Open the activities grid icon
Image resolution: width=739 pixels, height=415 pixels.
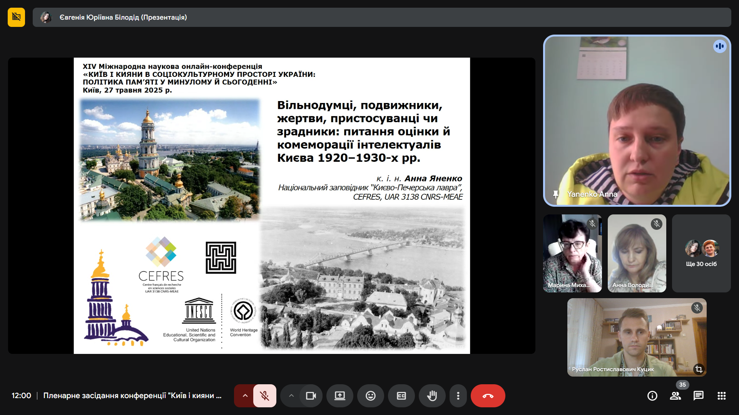pyautogui.click(x=721, y=396)
